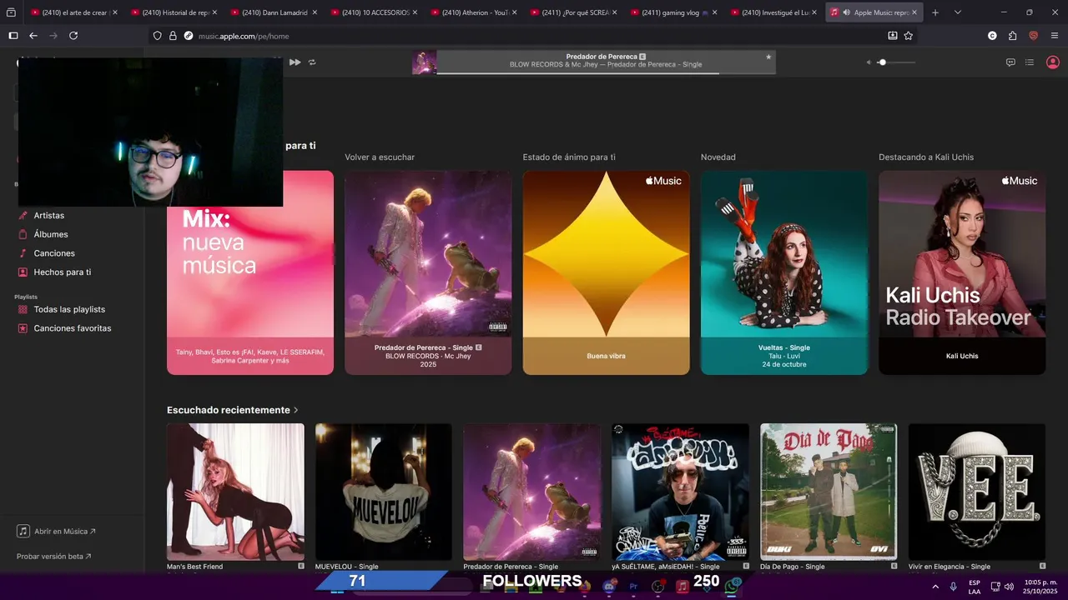This screenshot has width=1068, height=600.
Task: Open the Vueltas - Single card
Action: point(784,272)
